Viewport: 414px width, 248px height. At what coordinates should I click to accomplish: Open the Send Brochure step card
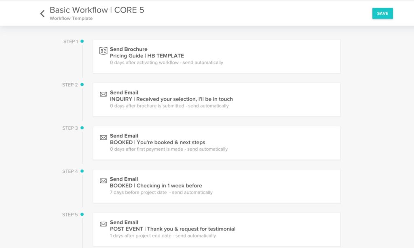[217, 56]
